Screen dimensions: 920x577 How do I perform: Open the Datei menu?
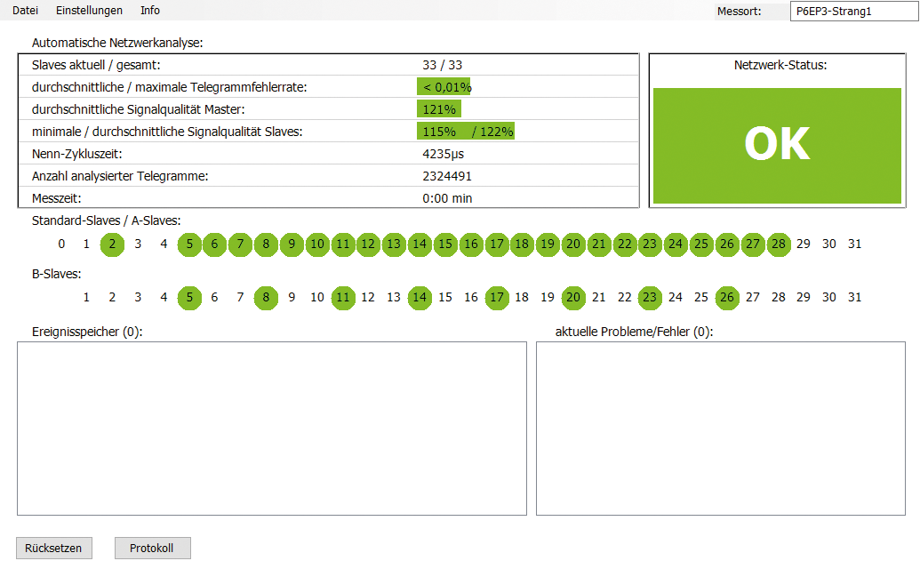(x=24, y=10)
